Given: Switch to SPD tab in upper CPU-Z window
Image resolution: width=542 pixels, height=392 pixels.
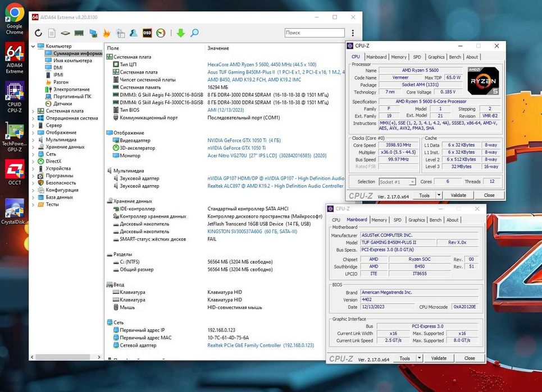Looking at the screenshot, I should pos(417,57).
